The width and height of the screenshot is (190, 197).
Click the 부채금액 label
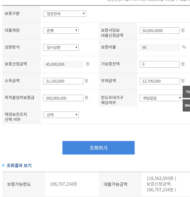point(108,81)
